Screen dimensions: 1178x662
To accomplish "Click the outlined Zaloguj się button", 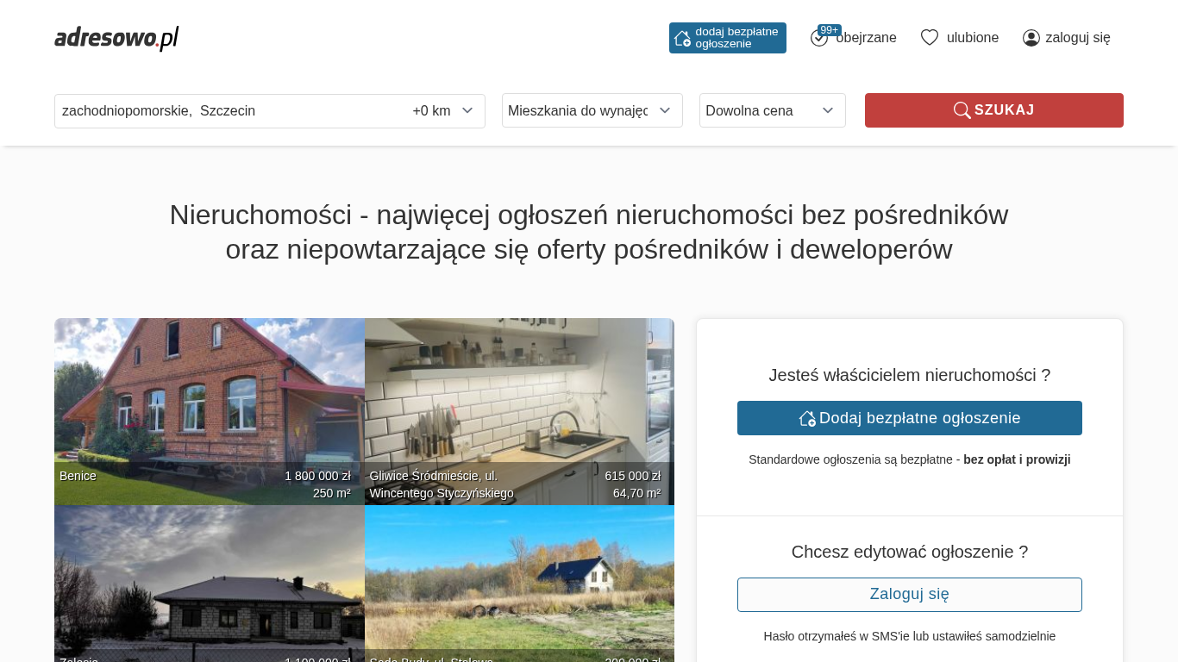I will point(909,595).
